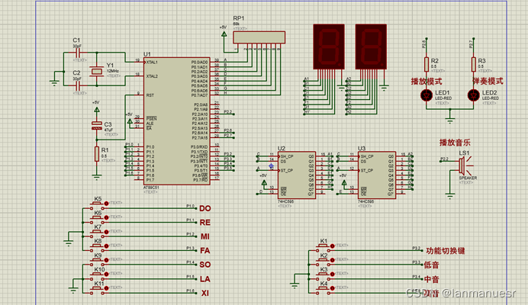Image resolution: width=528 pixels, height=305 pixels.
Task: Click the LED2 red LED symbol
Action: click(x=474, y=95)
